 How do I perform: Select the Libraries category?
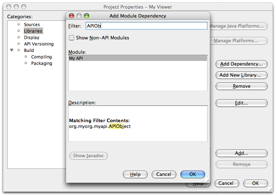pos(33,31)
